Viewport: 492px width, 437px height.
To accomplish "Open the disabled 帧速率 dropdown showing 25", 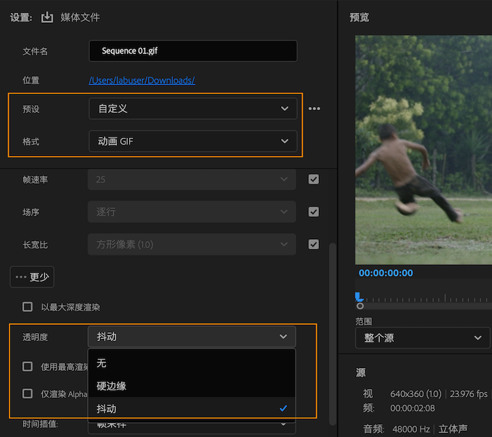I will click(192, 180).
